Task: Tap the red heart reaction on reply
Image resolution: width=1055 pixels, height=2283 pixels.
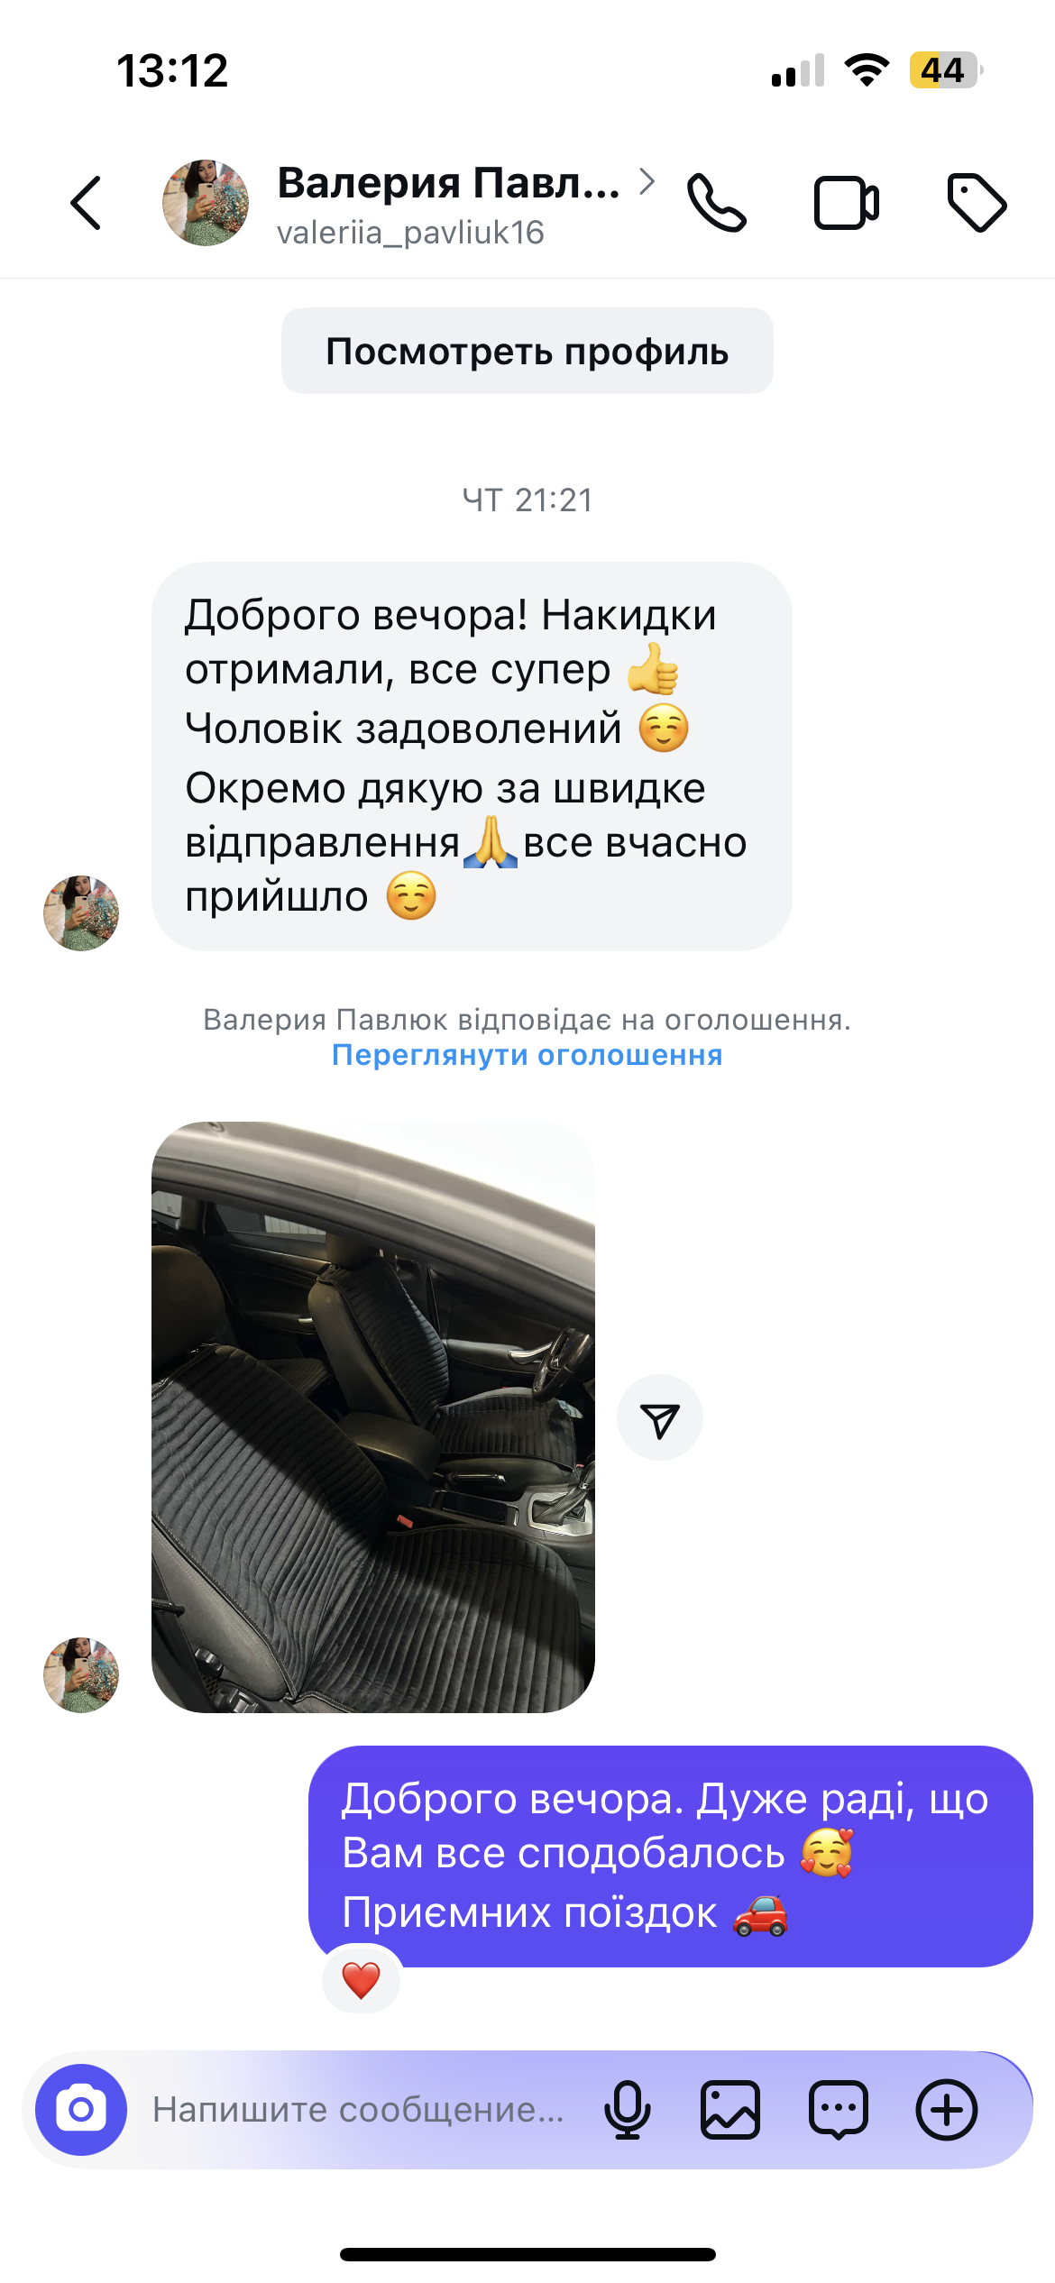Action: [x=361, y=1980]
